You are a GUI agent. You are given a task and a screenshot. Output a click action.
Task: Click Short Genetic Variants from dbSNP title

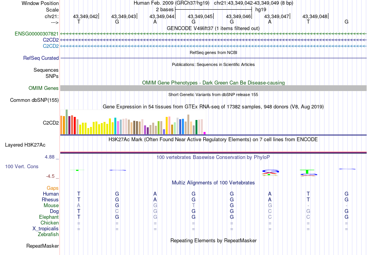(x=213, y=95)
